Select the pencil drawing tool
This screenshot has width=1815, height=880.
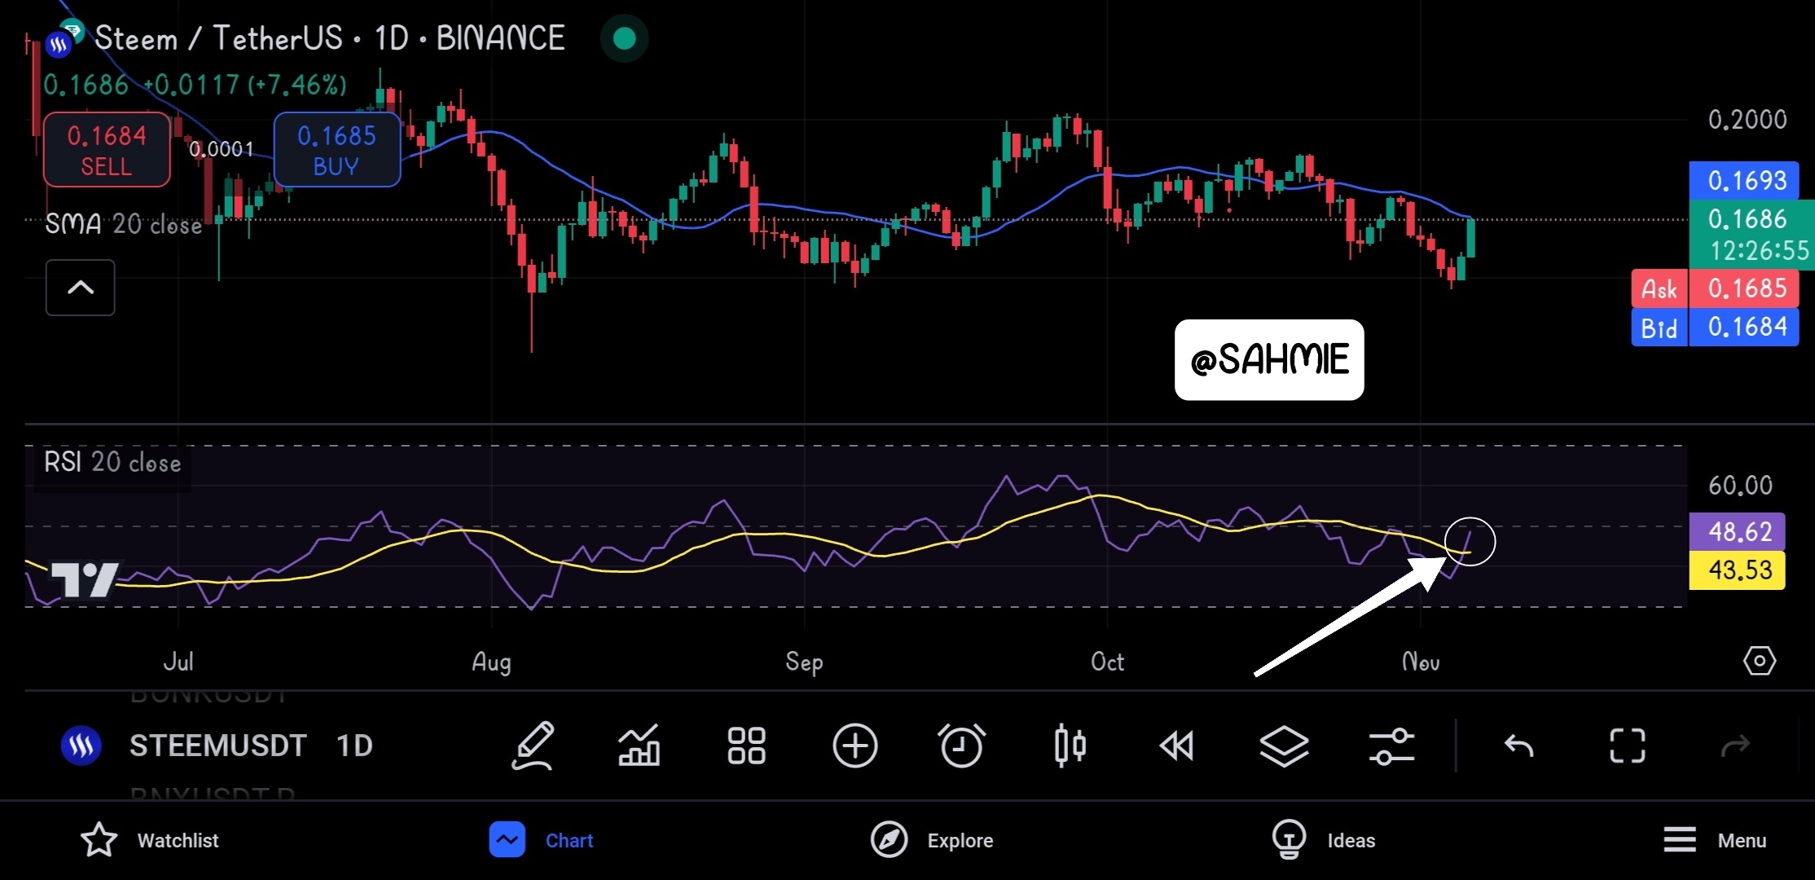(x=534, y=746)
